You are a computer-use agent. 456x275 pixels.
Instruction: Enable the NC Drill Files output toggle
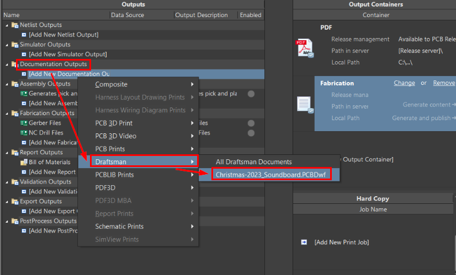(251, 133)
